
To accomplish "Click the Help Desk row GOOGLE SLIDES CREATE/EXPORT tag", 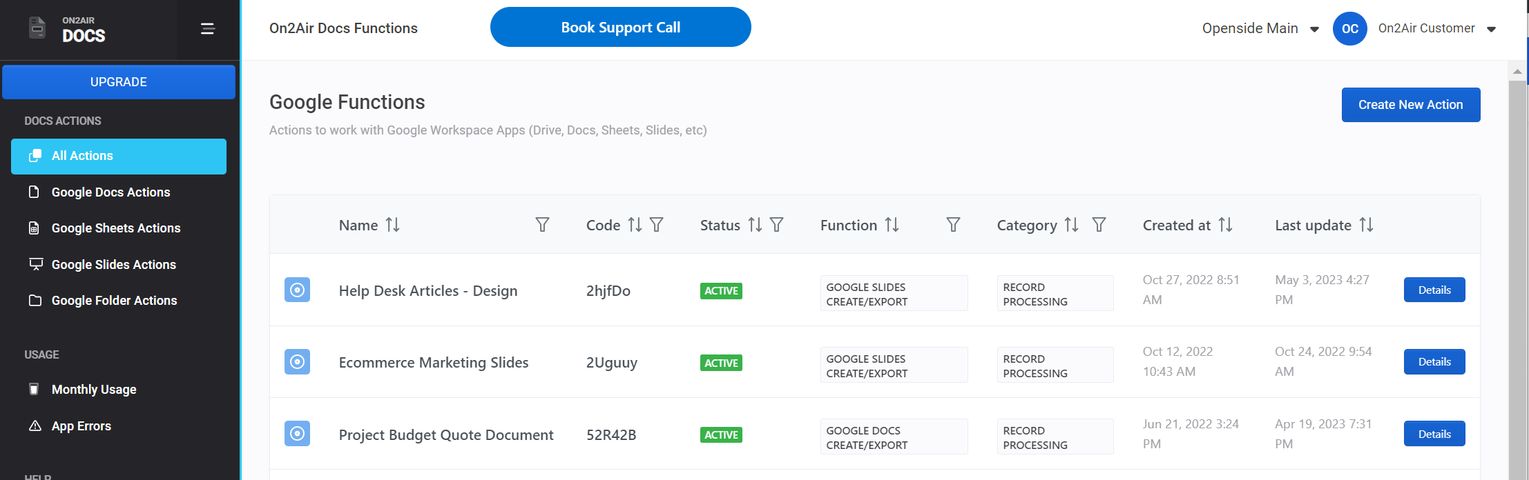I will pos(894,294).
